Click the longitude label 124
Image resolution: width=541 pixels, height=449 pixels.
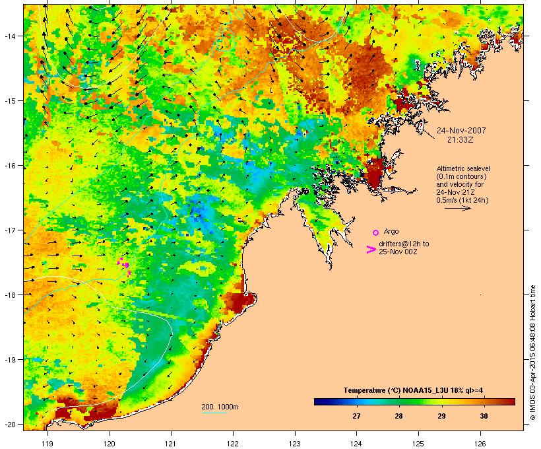(356, 444)
